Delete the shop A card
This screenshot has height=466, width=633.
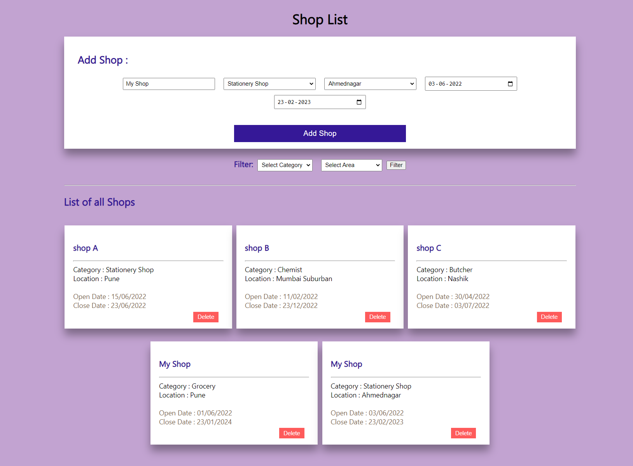(206, 317)
